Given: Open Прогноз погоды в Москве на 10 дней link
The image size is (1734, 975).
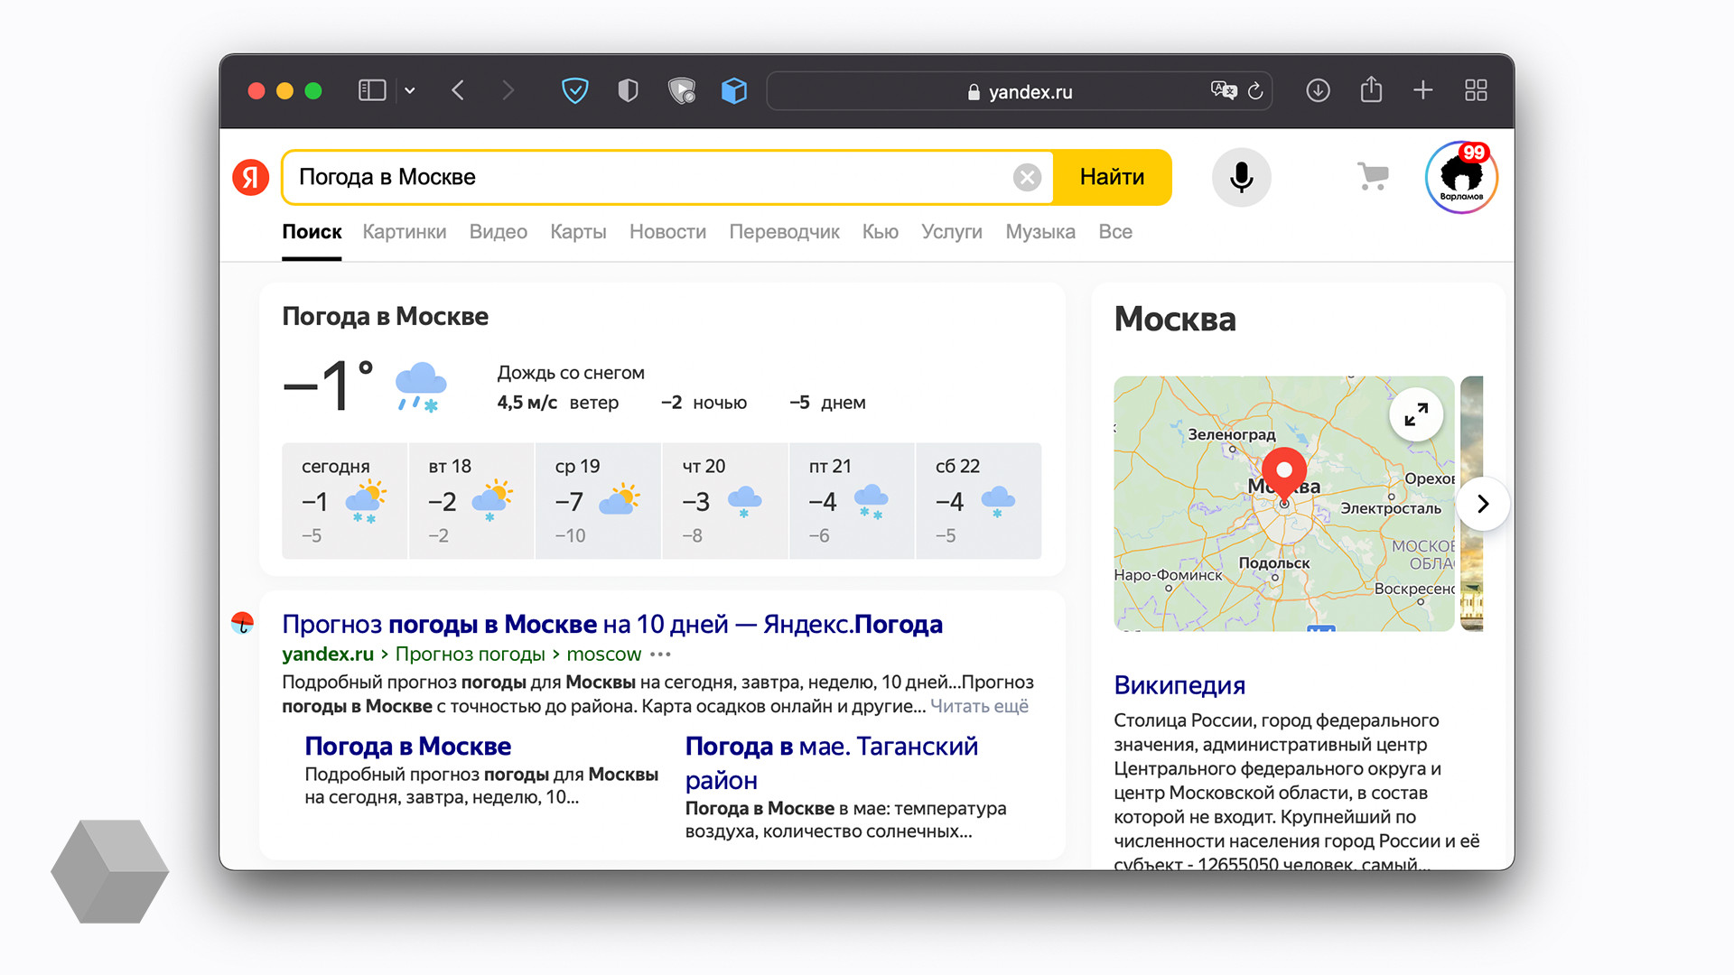Looking at the screenshot, I should tap(612, 624).
